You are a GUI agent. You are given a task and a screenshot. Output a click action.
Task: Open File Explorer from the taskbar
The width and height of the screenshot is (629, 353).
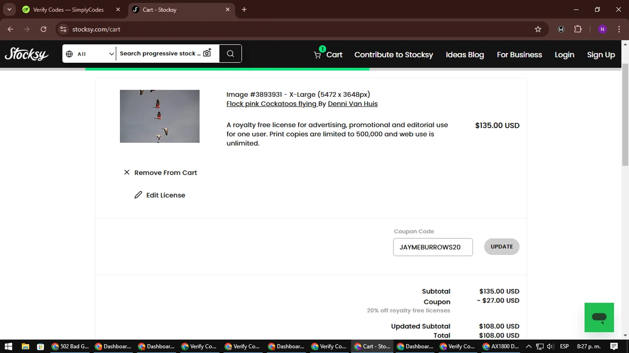click(25, 346)
